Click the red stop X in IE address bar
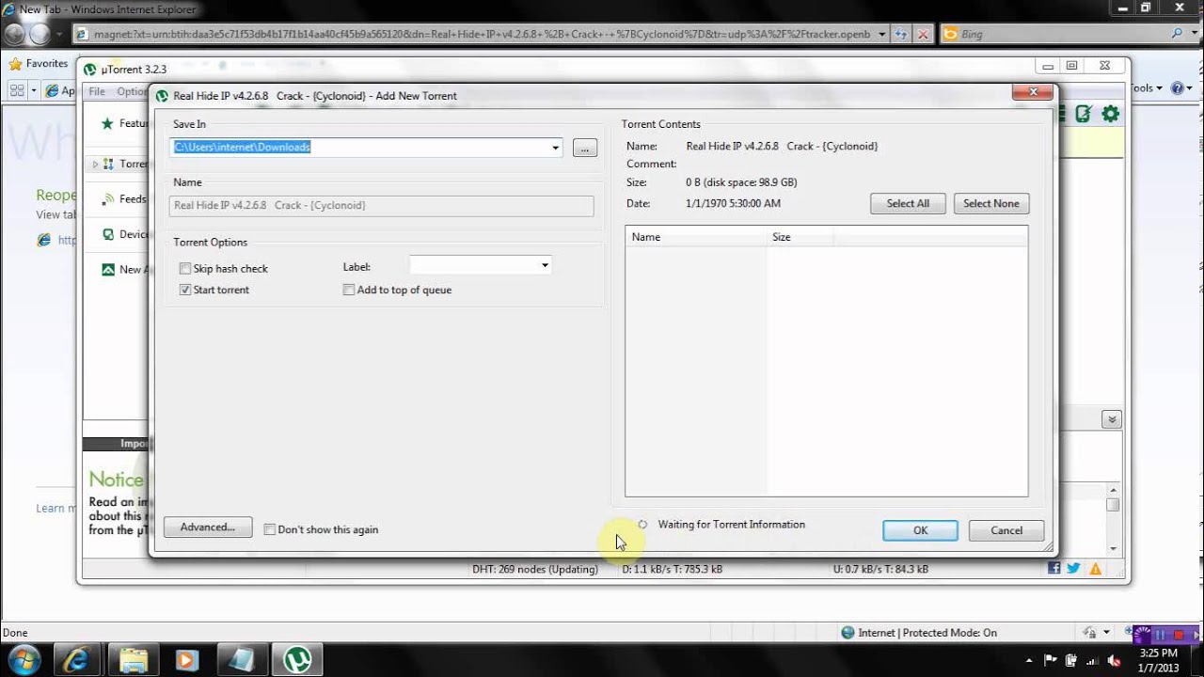Screen dimensions: 1204x677 pyautogui.click(x=923, y=34)
